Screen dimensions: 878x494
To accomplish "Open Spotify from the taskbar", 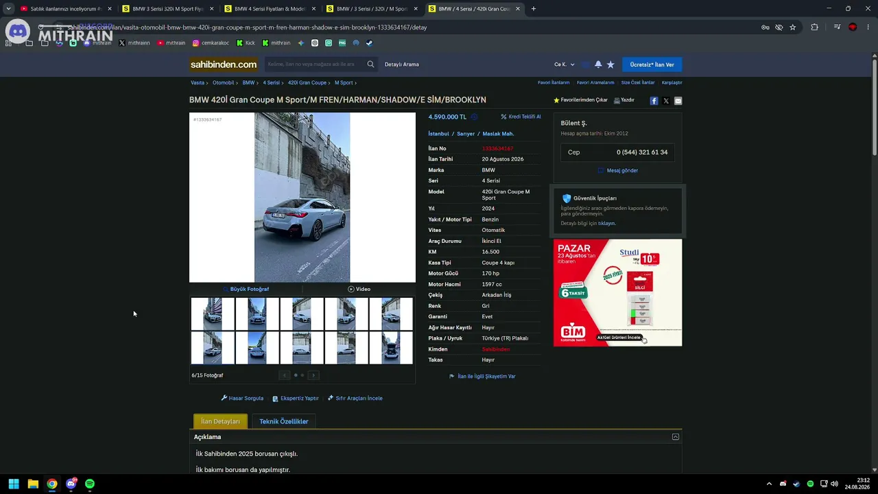I will 90,484.
